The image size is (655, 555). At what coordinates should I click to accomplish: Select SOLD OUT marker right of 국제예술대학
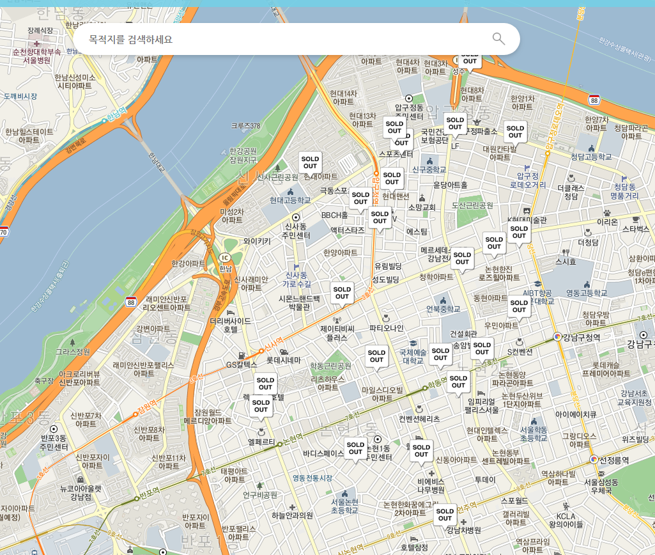pyautogui.click(x=440, y=354)
